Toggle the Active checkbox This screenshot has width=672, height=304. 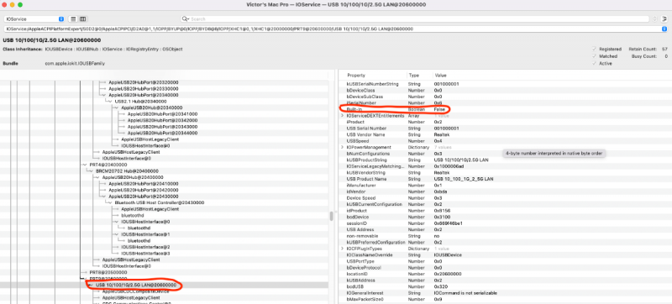[594, 63]
